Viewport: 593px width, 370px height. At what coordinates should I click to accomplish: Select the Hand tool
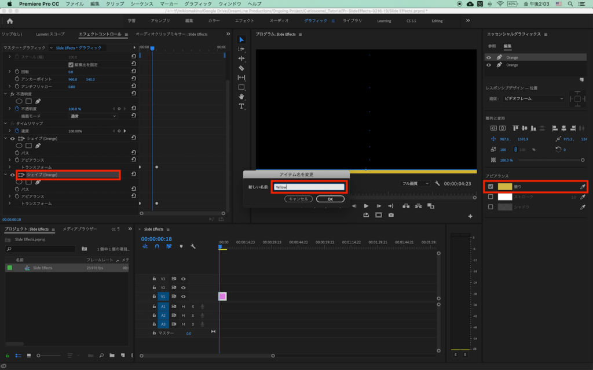click(241, 97)
